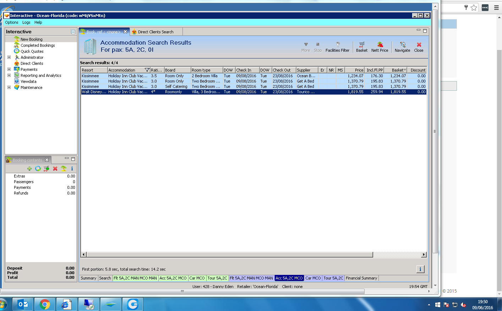Open Outlook from the taskbar

click(x=23, y=304)
